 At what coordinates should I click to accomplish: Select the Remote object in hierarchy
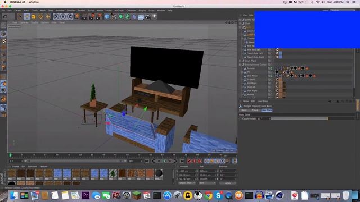(x=251, y=68)
